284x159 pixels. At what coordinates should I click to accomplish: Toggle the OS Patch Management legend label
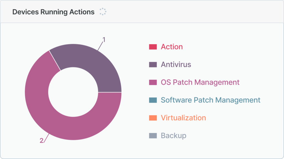[x=200, y=82]
